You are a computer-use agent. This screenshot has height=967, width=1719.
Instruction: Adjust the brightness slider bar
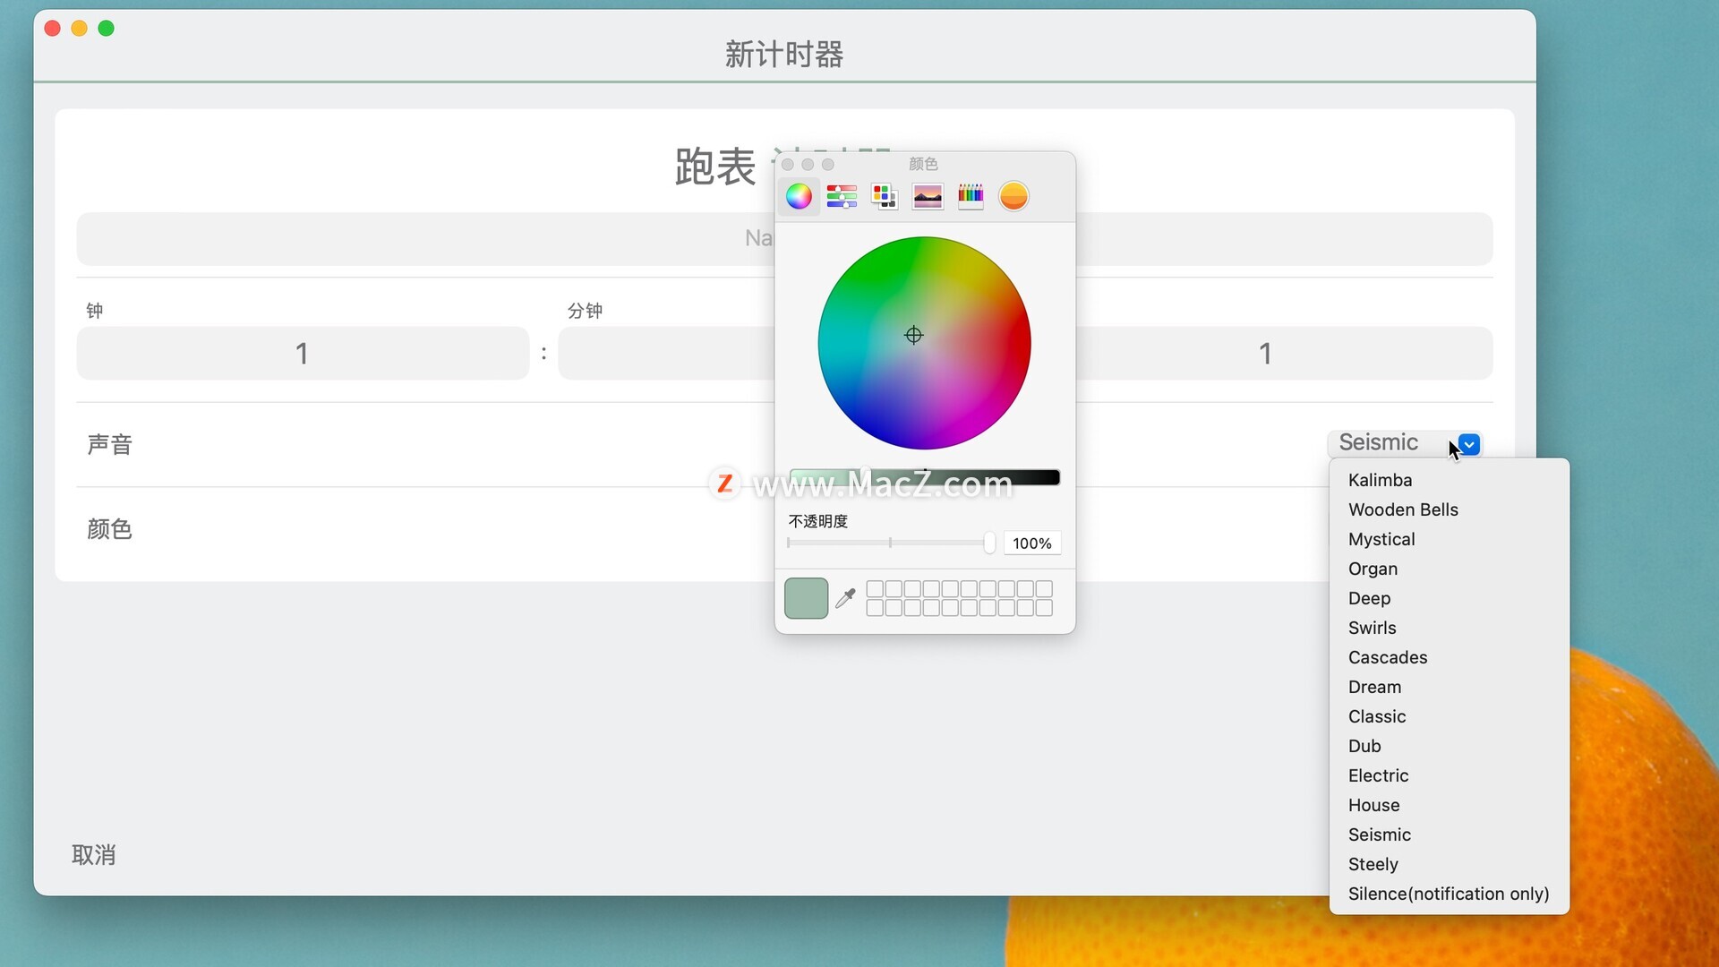point(925,477)
